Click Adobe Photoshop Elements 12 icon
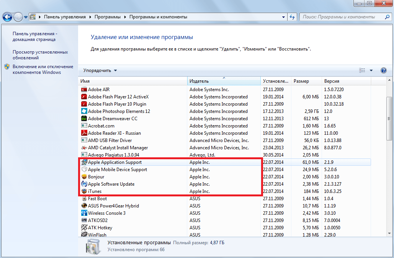The width and height of the screenshot is (394, 258). pyautogui.click(x=84, y=111)
